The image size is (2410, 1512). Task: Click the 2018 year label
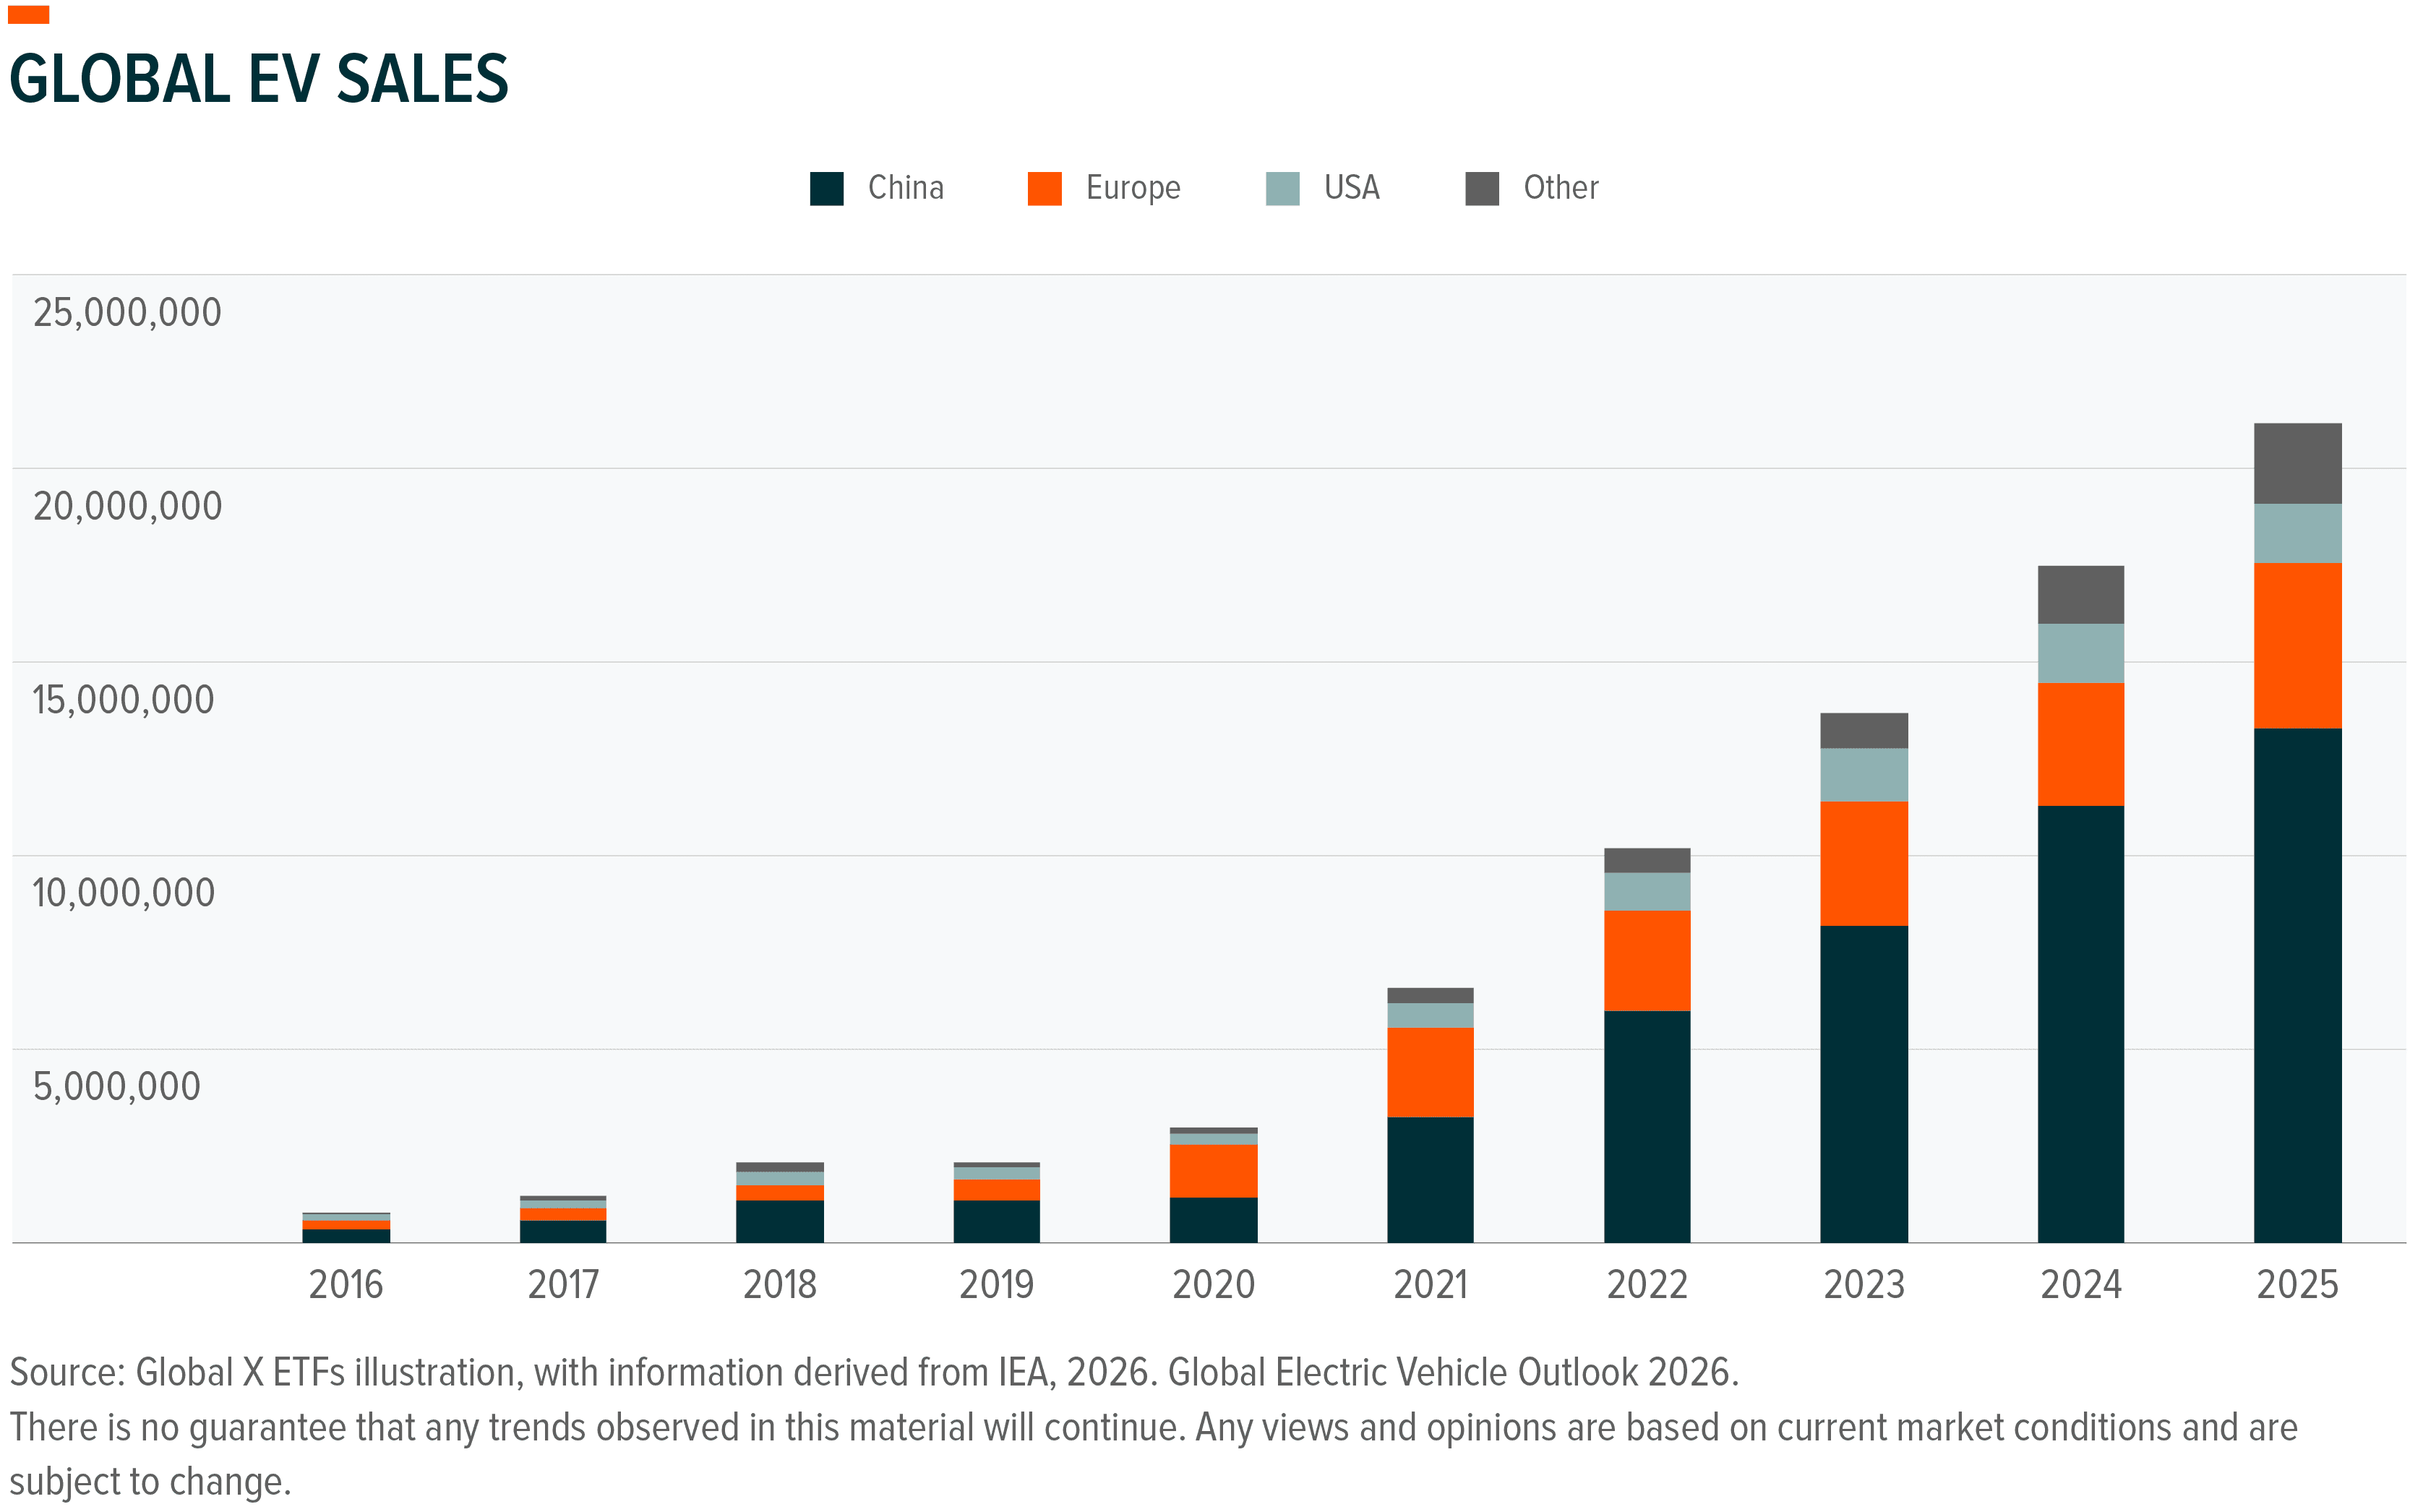click(x=780, y=1285)
